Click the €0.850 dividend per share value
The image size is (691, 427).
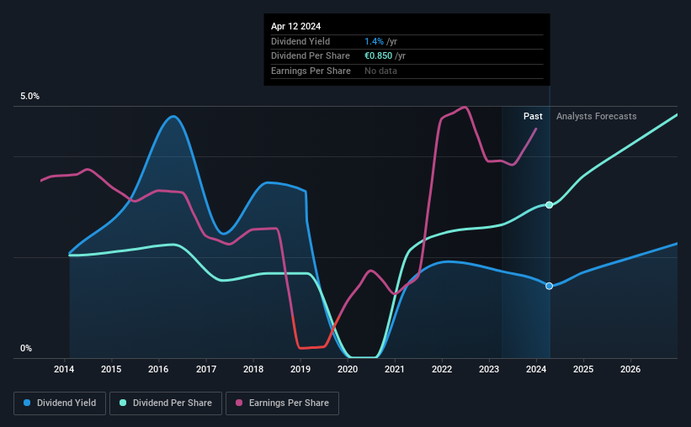tap(378, 56)
